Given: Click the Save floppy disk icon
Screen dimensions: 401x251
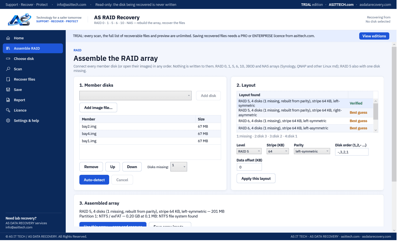Looking at the screenshot, I should coord(8,90).
